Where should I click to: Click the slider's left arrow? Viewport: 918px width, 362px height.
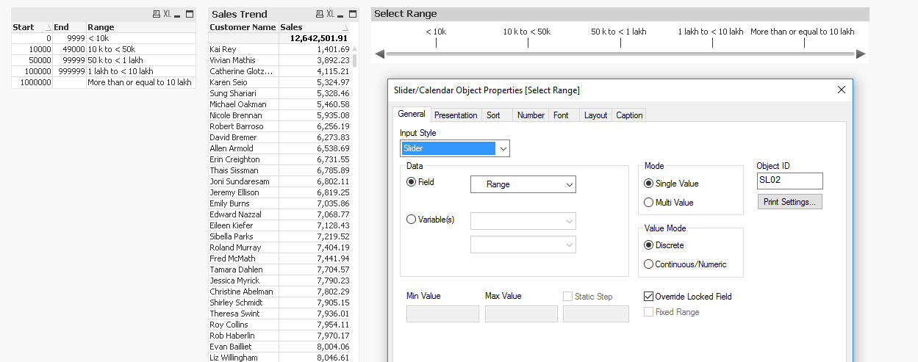pos(380,54)
